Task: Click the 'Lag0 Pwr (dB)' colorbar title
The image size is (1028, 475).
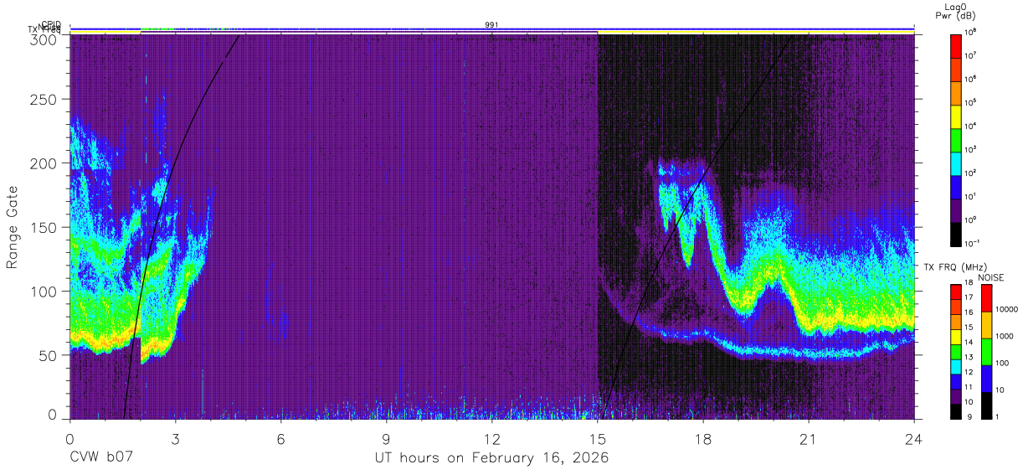Action: point(956,11)
